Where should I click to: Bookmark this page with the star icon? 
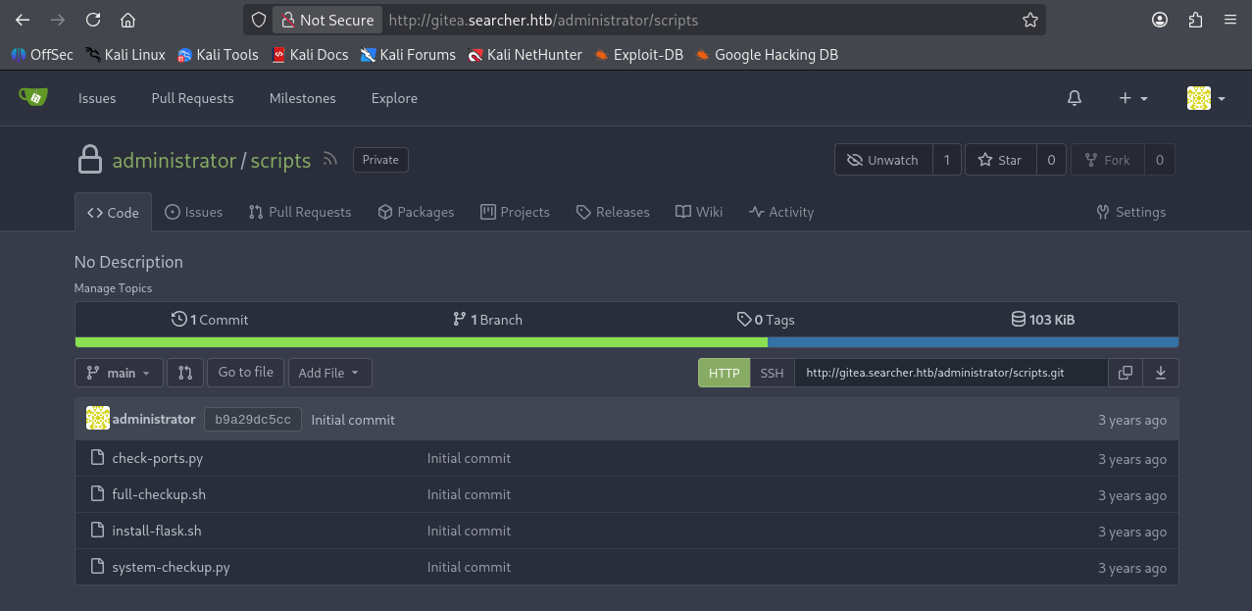click(1029, 20)
